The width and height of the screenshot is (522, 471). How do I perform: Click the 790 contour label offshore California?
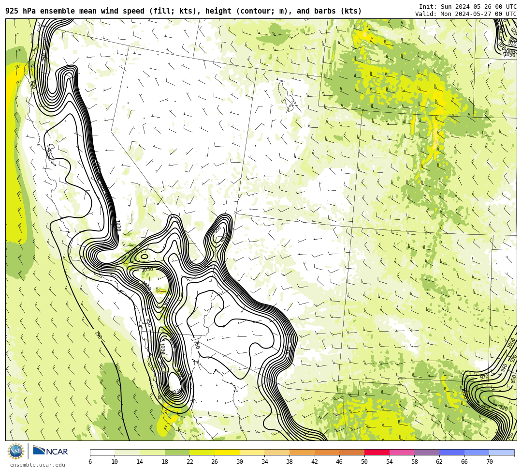coord(98,334)
